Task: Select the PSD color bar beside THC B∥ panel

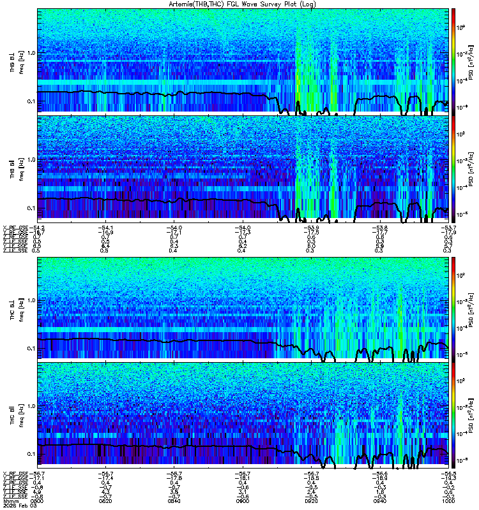Action: point(453,415)
